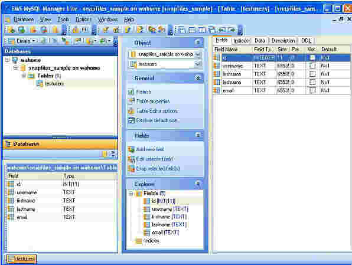The height and width of the screenshot is (265, 352).
Task: Click the Databases navigation bar button
Action: tap(61, 144)
